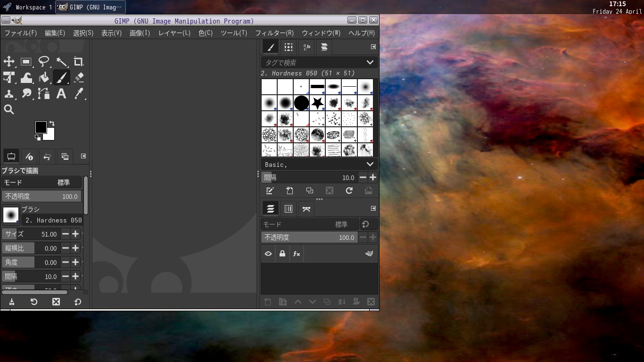
Task: Create a new brush
Action: pos(289,191)
